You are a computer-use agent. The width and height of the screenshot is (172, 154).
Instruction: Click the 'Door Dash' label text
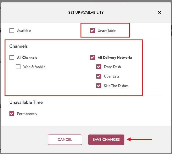coord(112,67)
